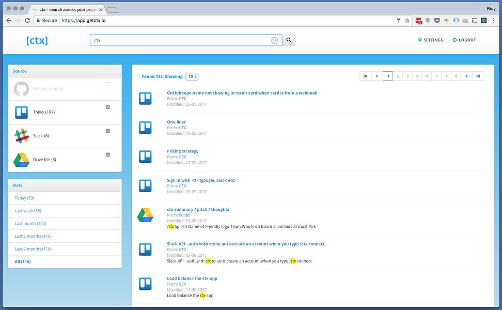The width and height of the screenshot is (502, 310).
Task: Click Drive icon beside 'ctx summary' result
Action: (145, 215)
